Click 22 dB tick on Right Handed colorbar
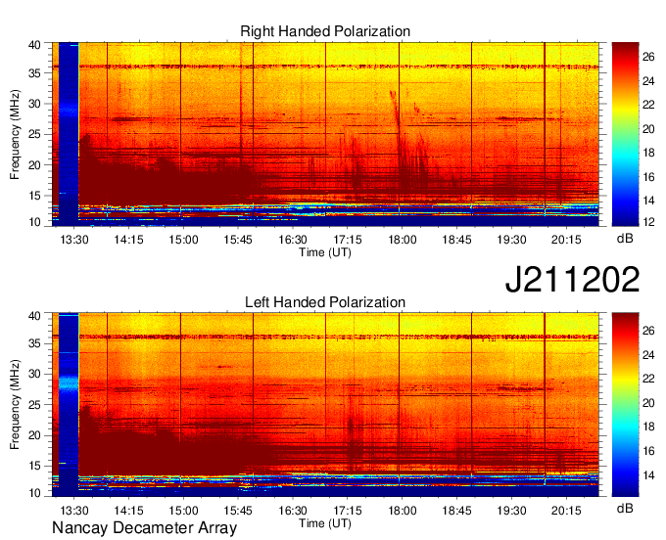 click(x=648, y=105)
